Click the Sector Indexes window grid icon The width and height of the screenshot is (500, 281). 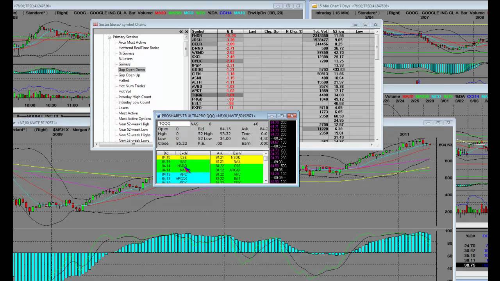click(95, 25)
